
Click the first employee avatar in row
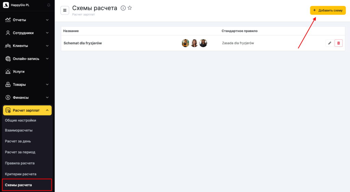point(185,43)
